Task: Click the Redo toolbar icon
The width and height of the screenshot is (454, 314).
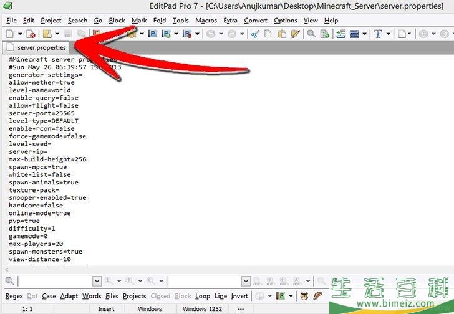Action: [232, 34]
